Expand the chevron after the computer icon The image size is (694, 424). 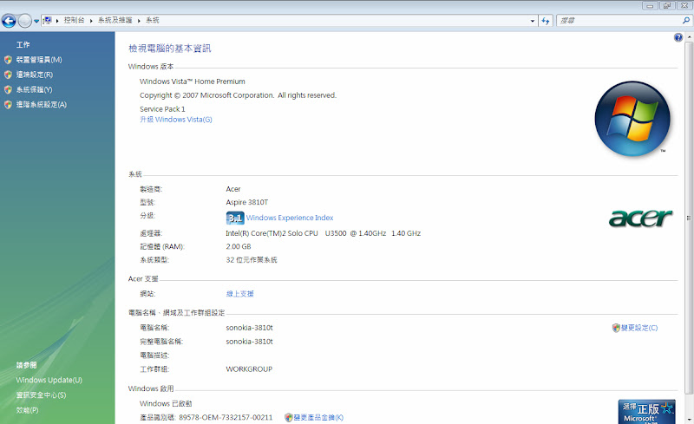[x=57, y=21]
